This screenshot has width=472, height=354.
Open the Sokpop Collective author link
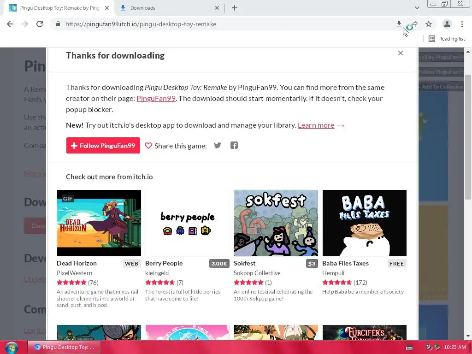click(x=257, y=273)
